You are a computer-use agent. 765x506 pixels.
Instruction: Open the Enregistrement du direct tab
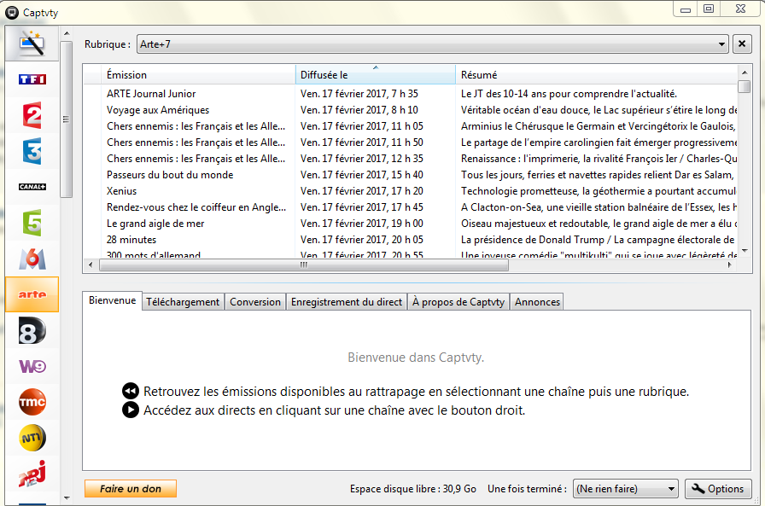coord(346,302)
